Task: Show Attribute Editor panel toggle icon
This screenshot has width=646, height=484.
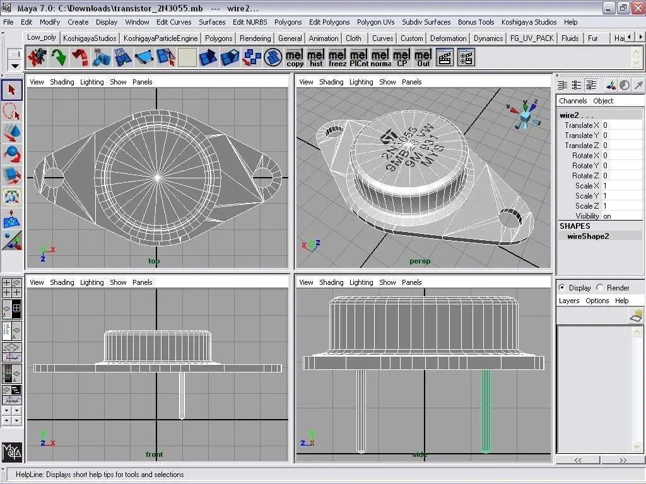Action: [562, 85]
